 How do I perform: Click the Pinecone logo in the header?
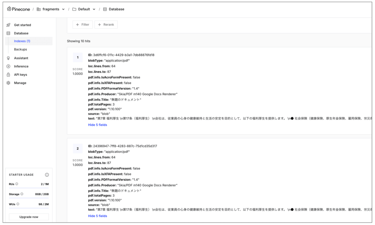coord(18,9)
